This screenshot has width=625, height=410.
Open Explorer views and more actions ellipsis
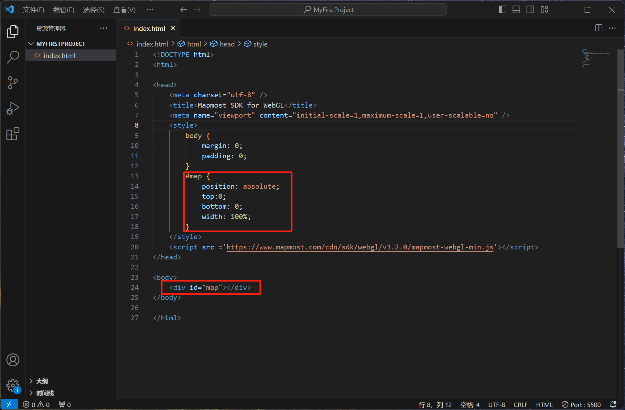[103, 28]
